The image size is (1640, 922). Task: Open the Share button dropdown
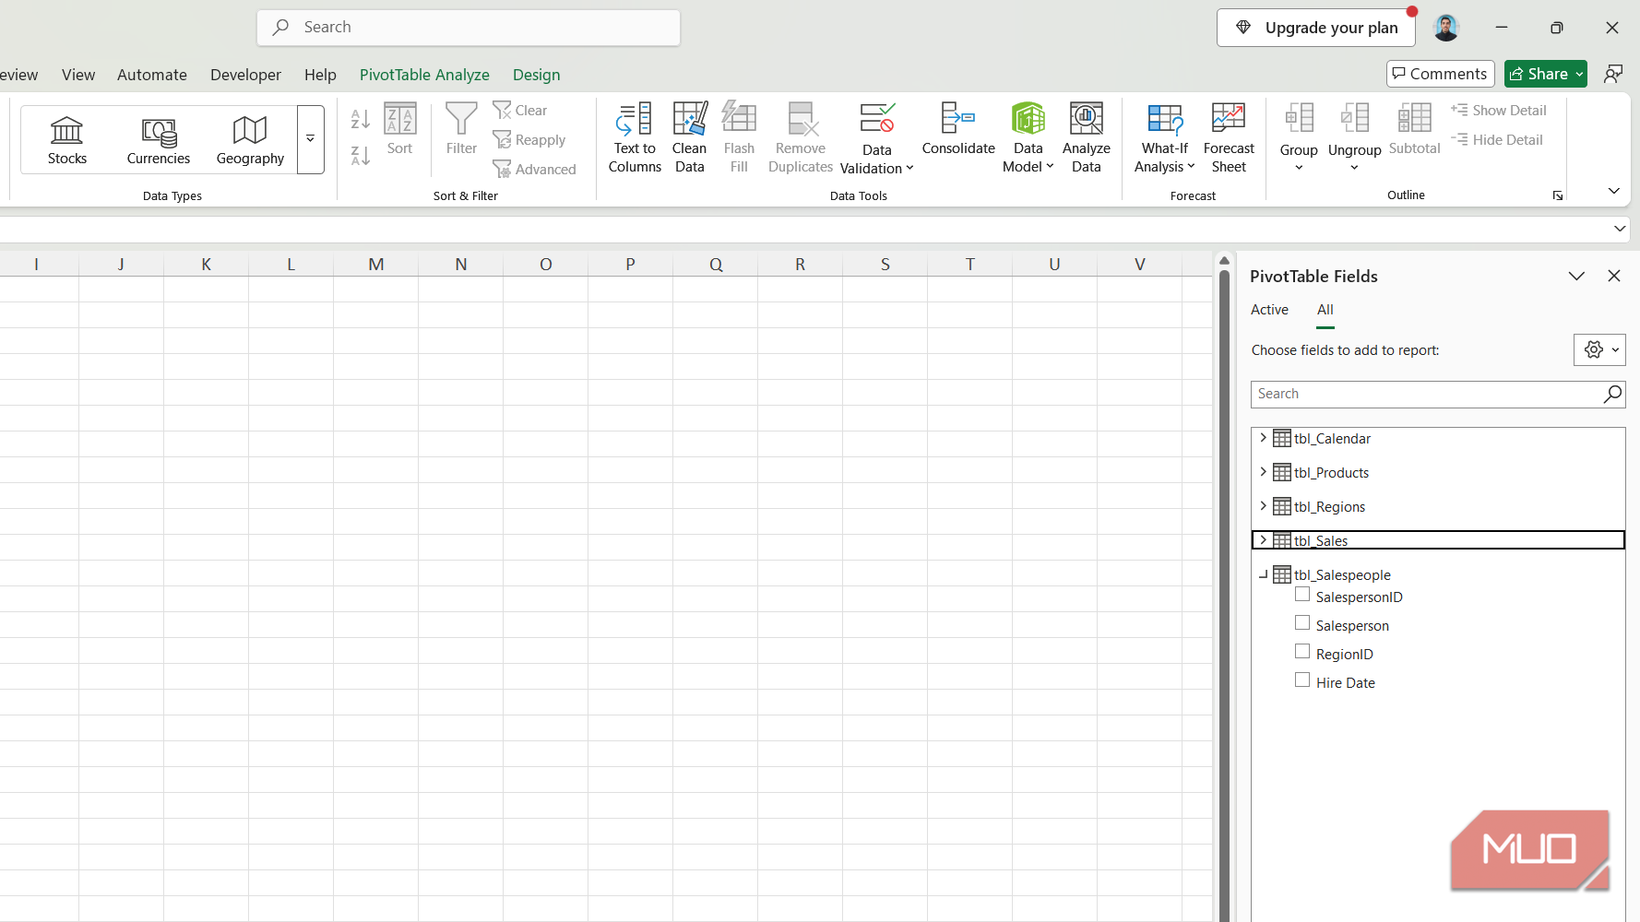click(x=1578, y=74)
